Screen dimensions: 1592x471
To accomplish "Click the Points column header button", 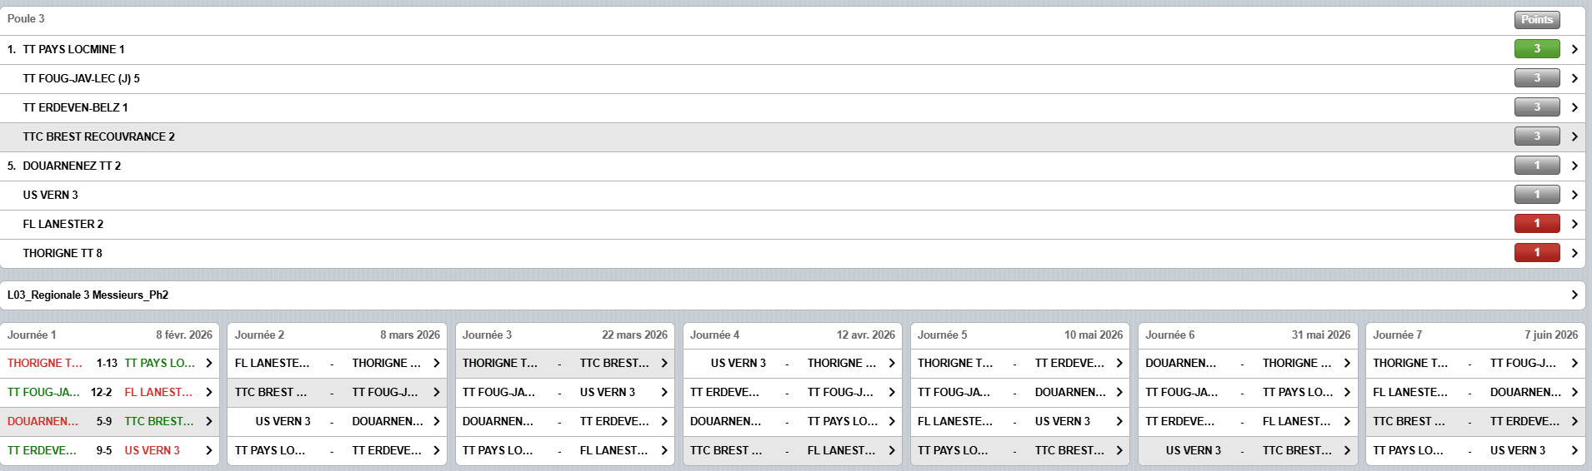I will [x=1536, y=19].
